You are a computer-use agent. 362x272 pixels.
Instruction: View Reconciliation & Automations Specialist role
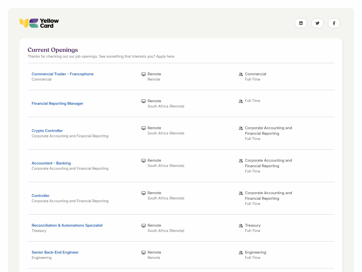pos(67,225)
